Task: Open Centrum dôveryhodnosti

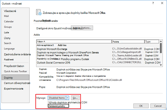Action: coord(17,83)
